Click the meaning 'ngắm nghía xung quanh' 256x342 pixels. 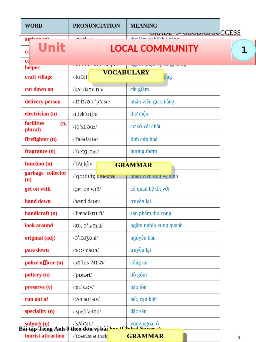pyautogui.click(x=156, y=225)
